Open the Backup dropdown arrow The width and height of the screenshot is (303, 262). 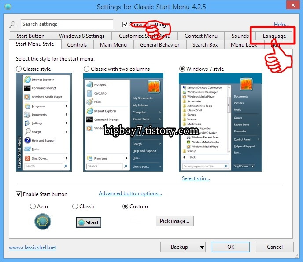pyautogui.click(x=202, y=247)
